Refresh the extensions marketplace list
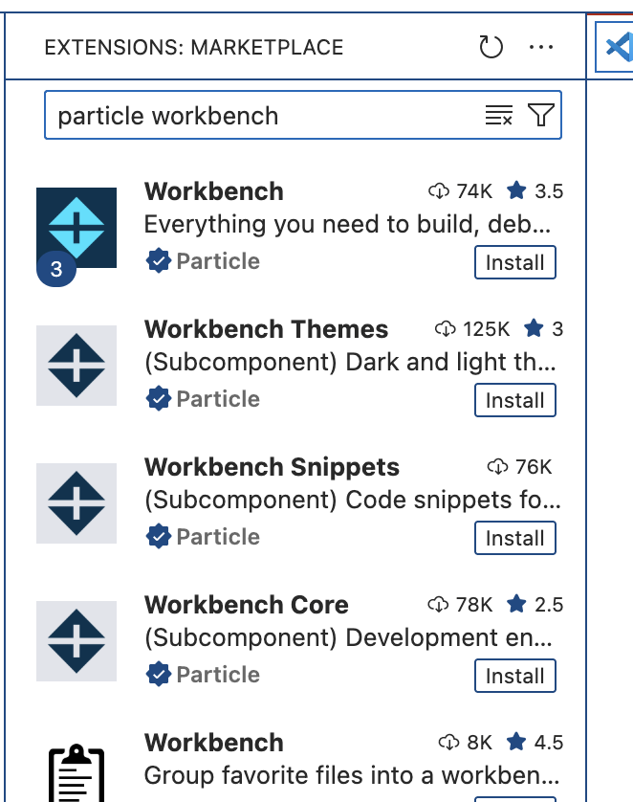Viewport: 633px width, 802px height. [491, 47]
